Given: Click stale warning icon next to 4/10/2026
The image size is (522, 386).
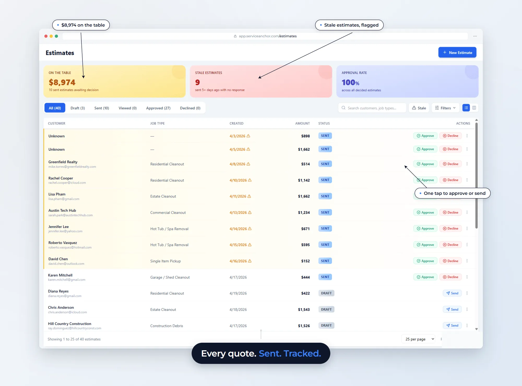Looking at the screenshot, I should coord(250,180).
